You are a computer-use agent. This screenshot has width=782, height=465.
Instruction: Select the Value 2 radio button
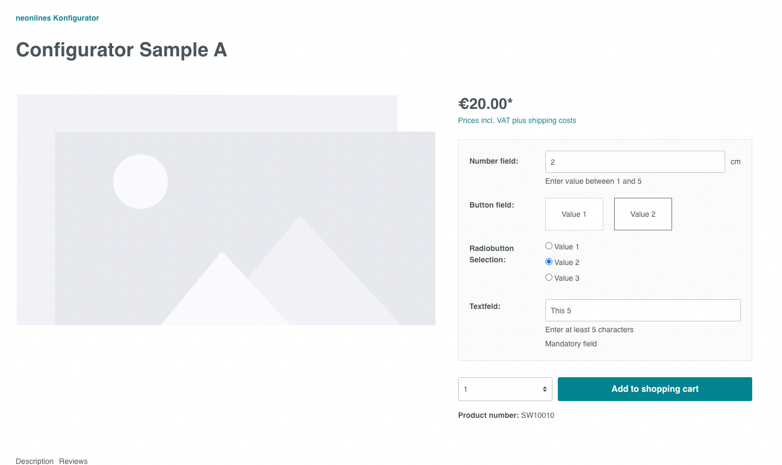pos(549,262)
